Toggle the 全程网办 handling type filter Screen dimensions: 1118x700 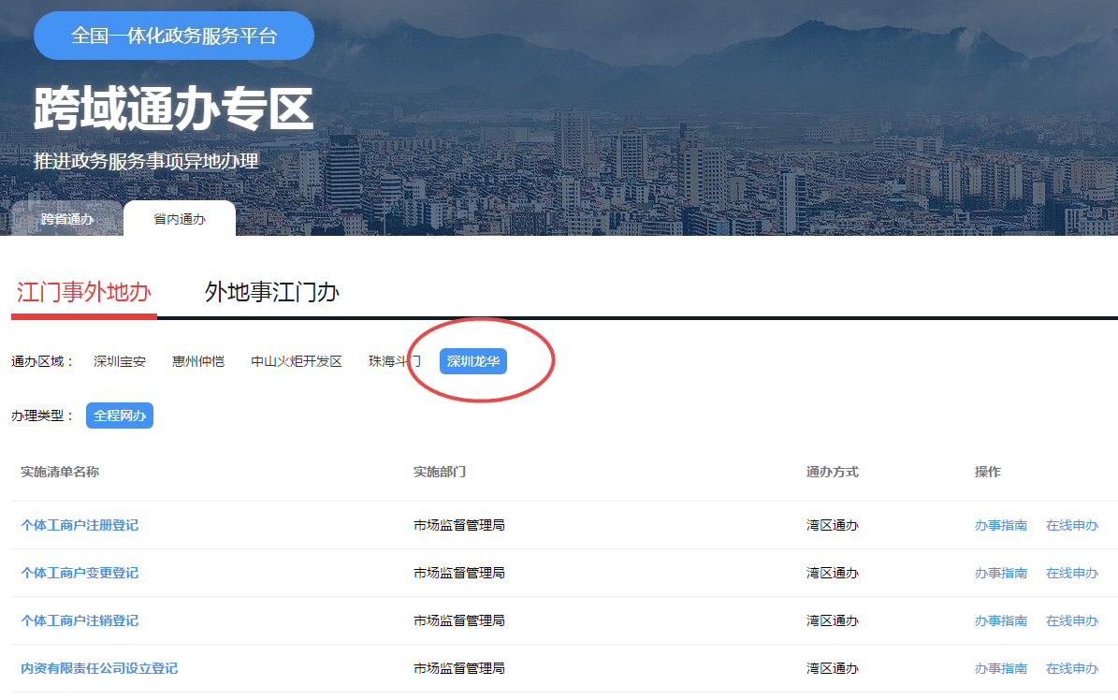[120, 416]
